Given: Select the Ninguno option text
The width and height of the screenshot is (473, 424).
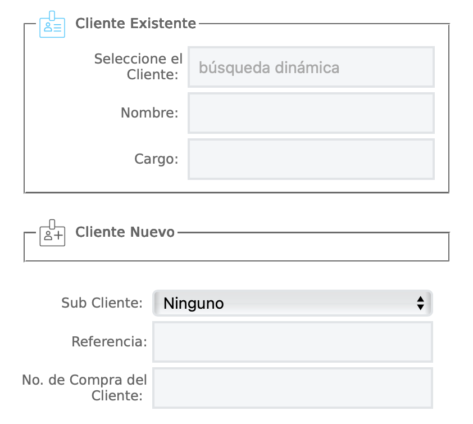Looking at the screenshot, I should (194, 304).
